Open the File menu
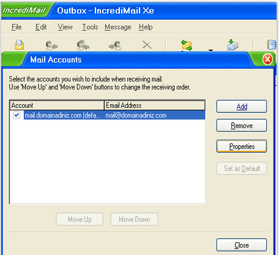 coord(17,27)
